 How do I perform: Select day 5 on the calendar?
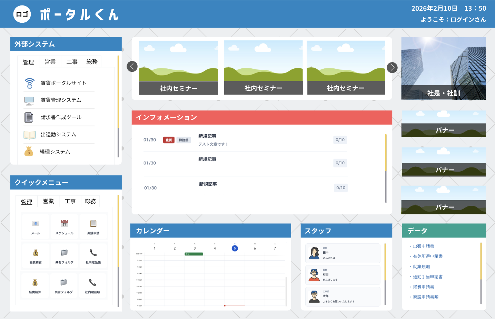[235, 248]
